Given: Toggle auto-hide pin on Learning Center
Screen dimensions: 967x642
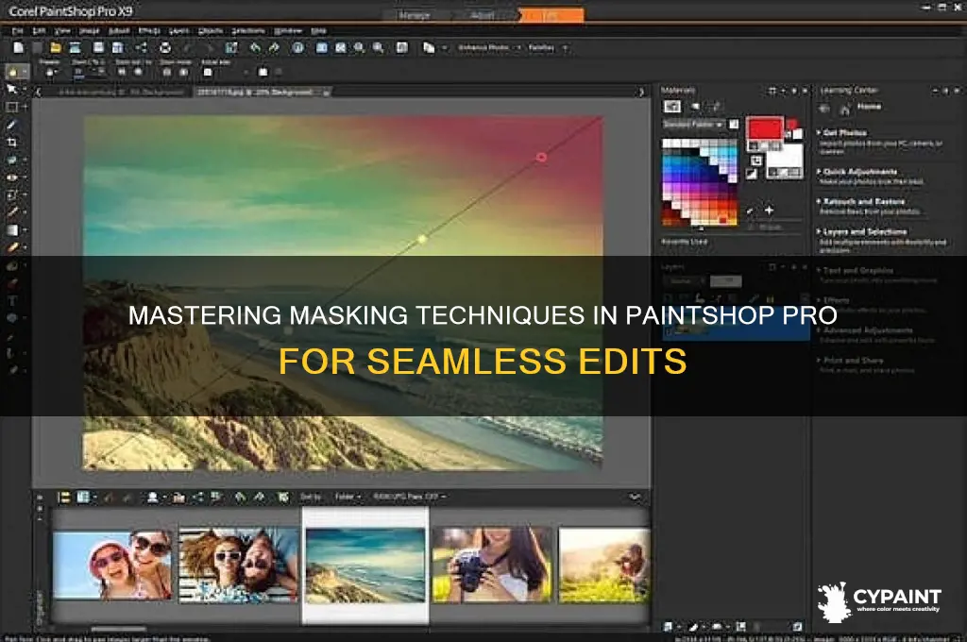Looking at the screenshot, I should pyautogui.click(x=945, y=91).
